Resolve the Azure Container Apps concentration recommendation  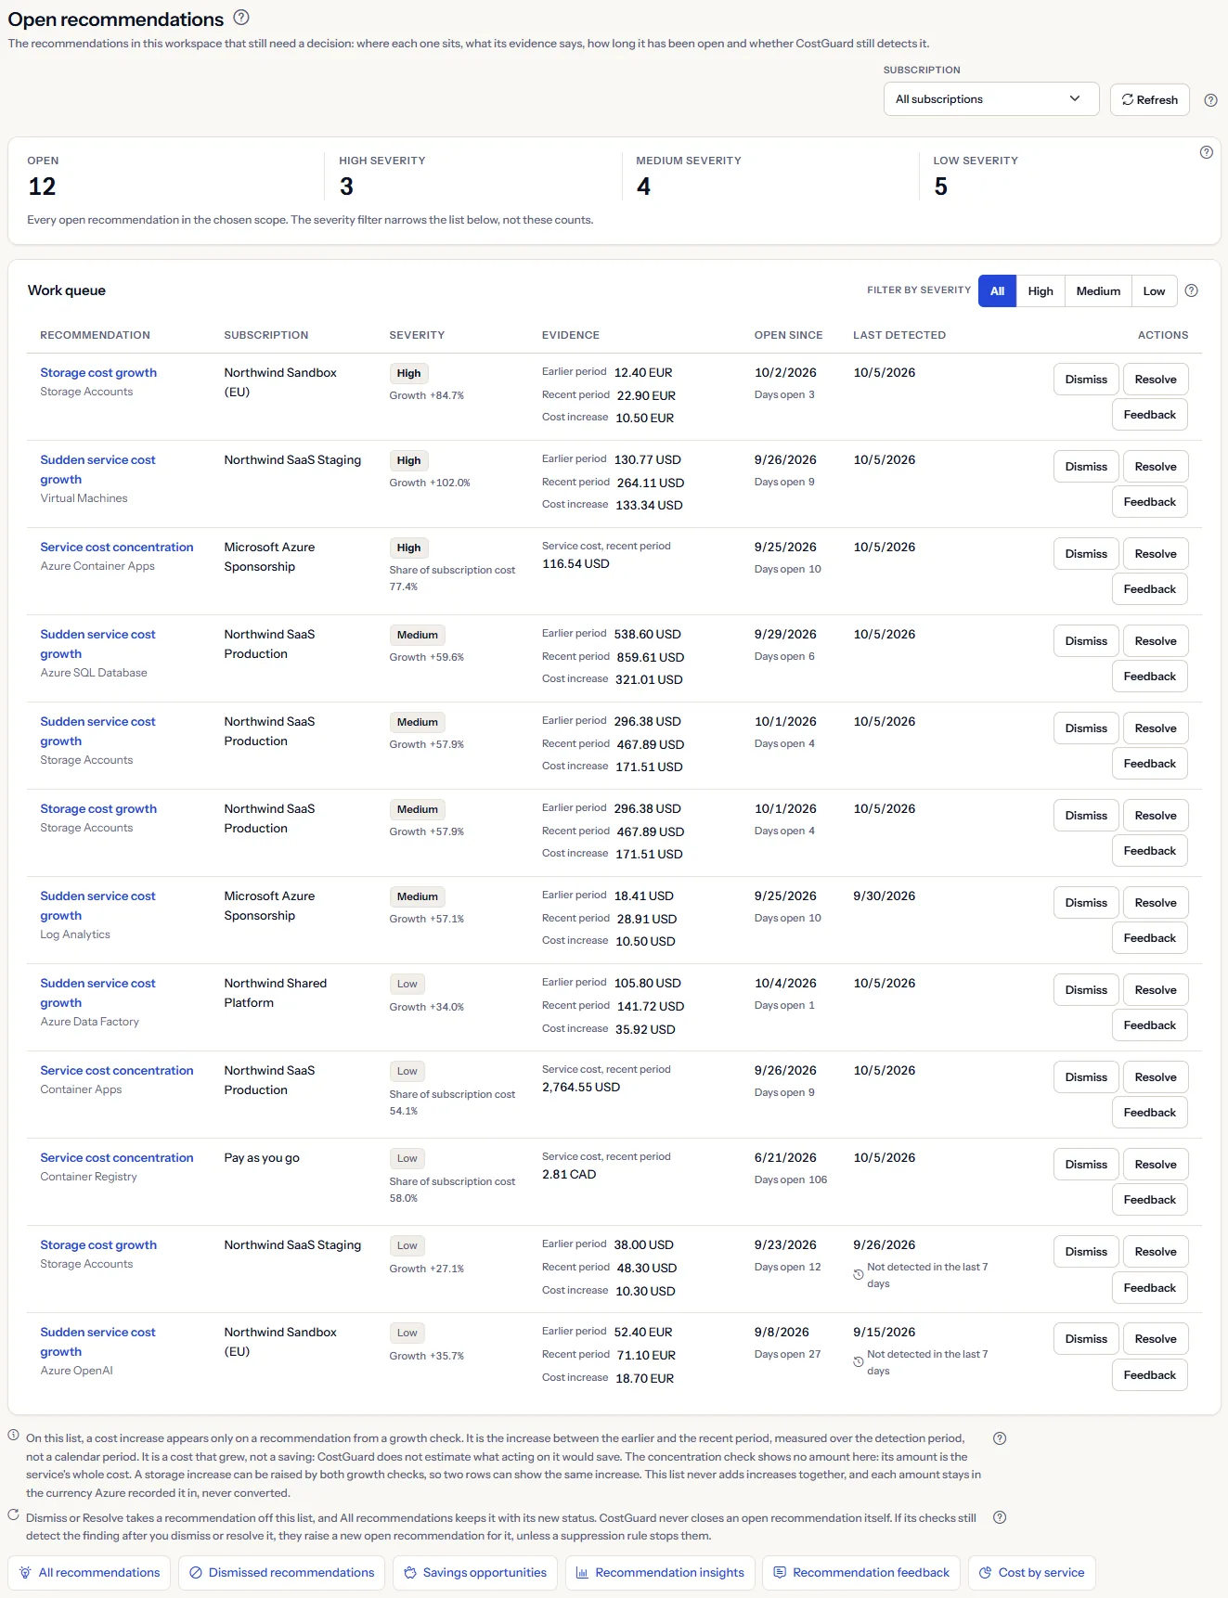pyautogui.click(x=1156, y=554)
